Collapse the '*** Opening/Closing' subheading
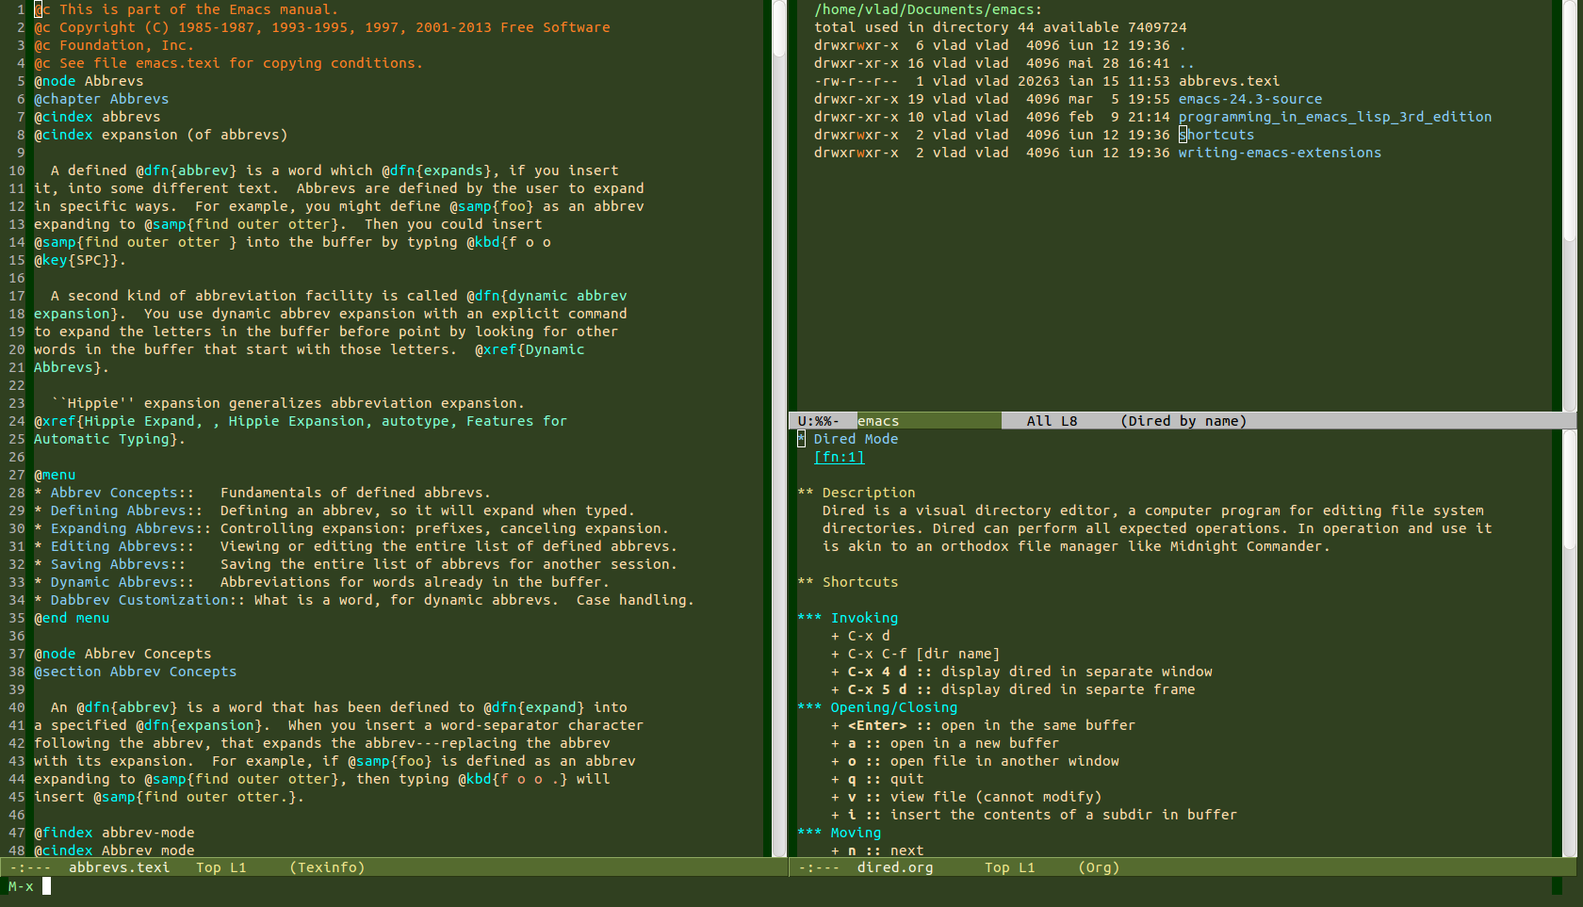This screenshot has width=1583, height=907. (x=877, y=707)
